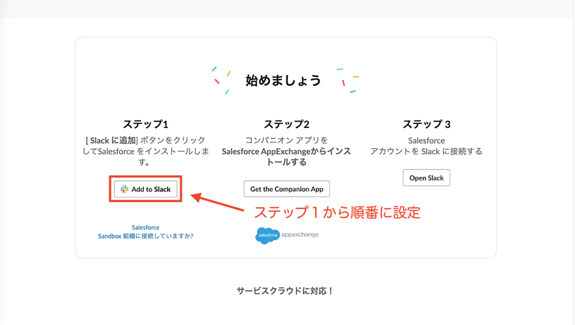Click the red arrow annotation
The height and width of the screenshot is (325, 575).
217,203
